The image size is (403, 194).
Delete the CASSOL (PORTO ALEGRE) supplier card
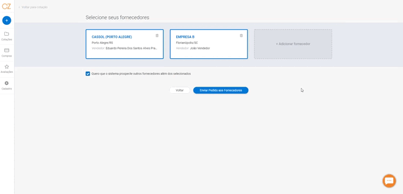(x=157, y=36)
